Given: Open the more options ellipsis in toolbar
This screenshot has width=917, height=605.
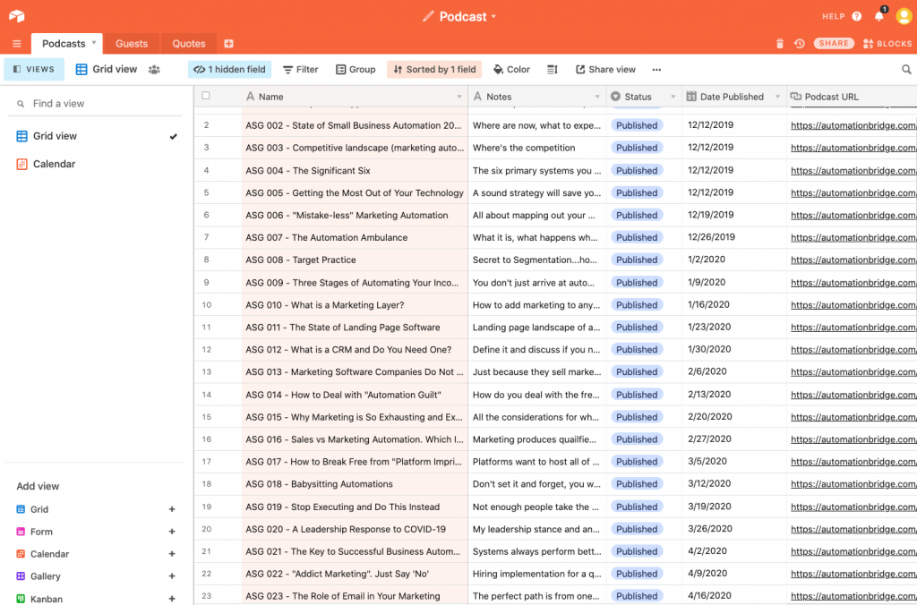Looking at the screenshot, I should 656,70.
